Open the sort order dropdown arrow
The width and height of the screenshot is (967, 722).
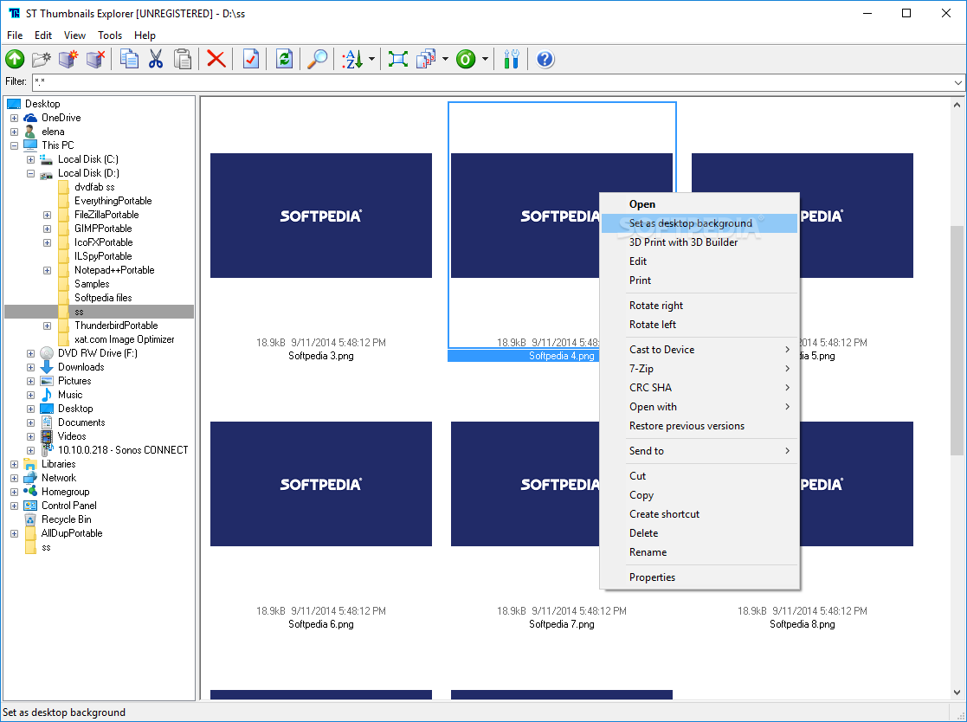(372, 59)
